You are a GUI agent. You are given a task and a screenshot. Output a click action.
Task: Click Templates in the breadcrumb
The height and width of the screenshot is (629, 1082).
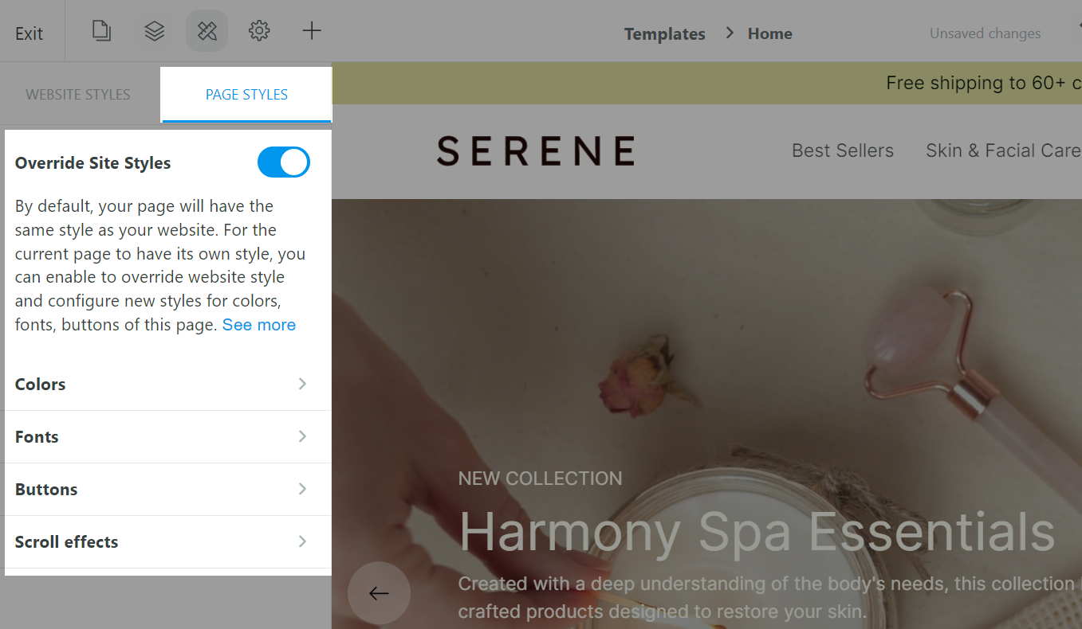664,33
